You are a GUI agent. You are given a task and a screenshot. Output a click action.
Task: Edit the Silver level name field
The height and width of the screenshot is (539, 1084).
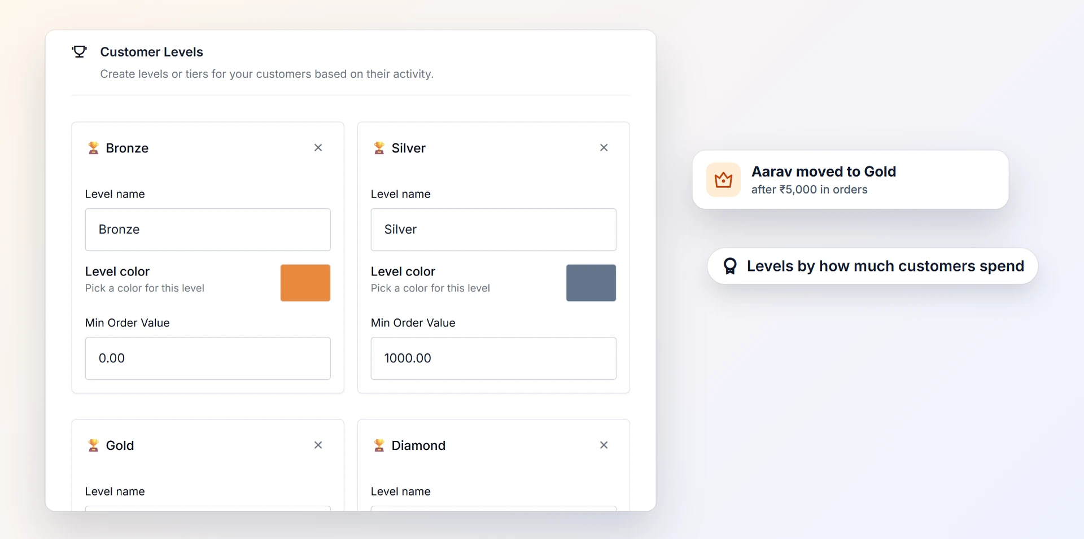point(493,230)
